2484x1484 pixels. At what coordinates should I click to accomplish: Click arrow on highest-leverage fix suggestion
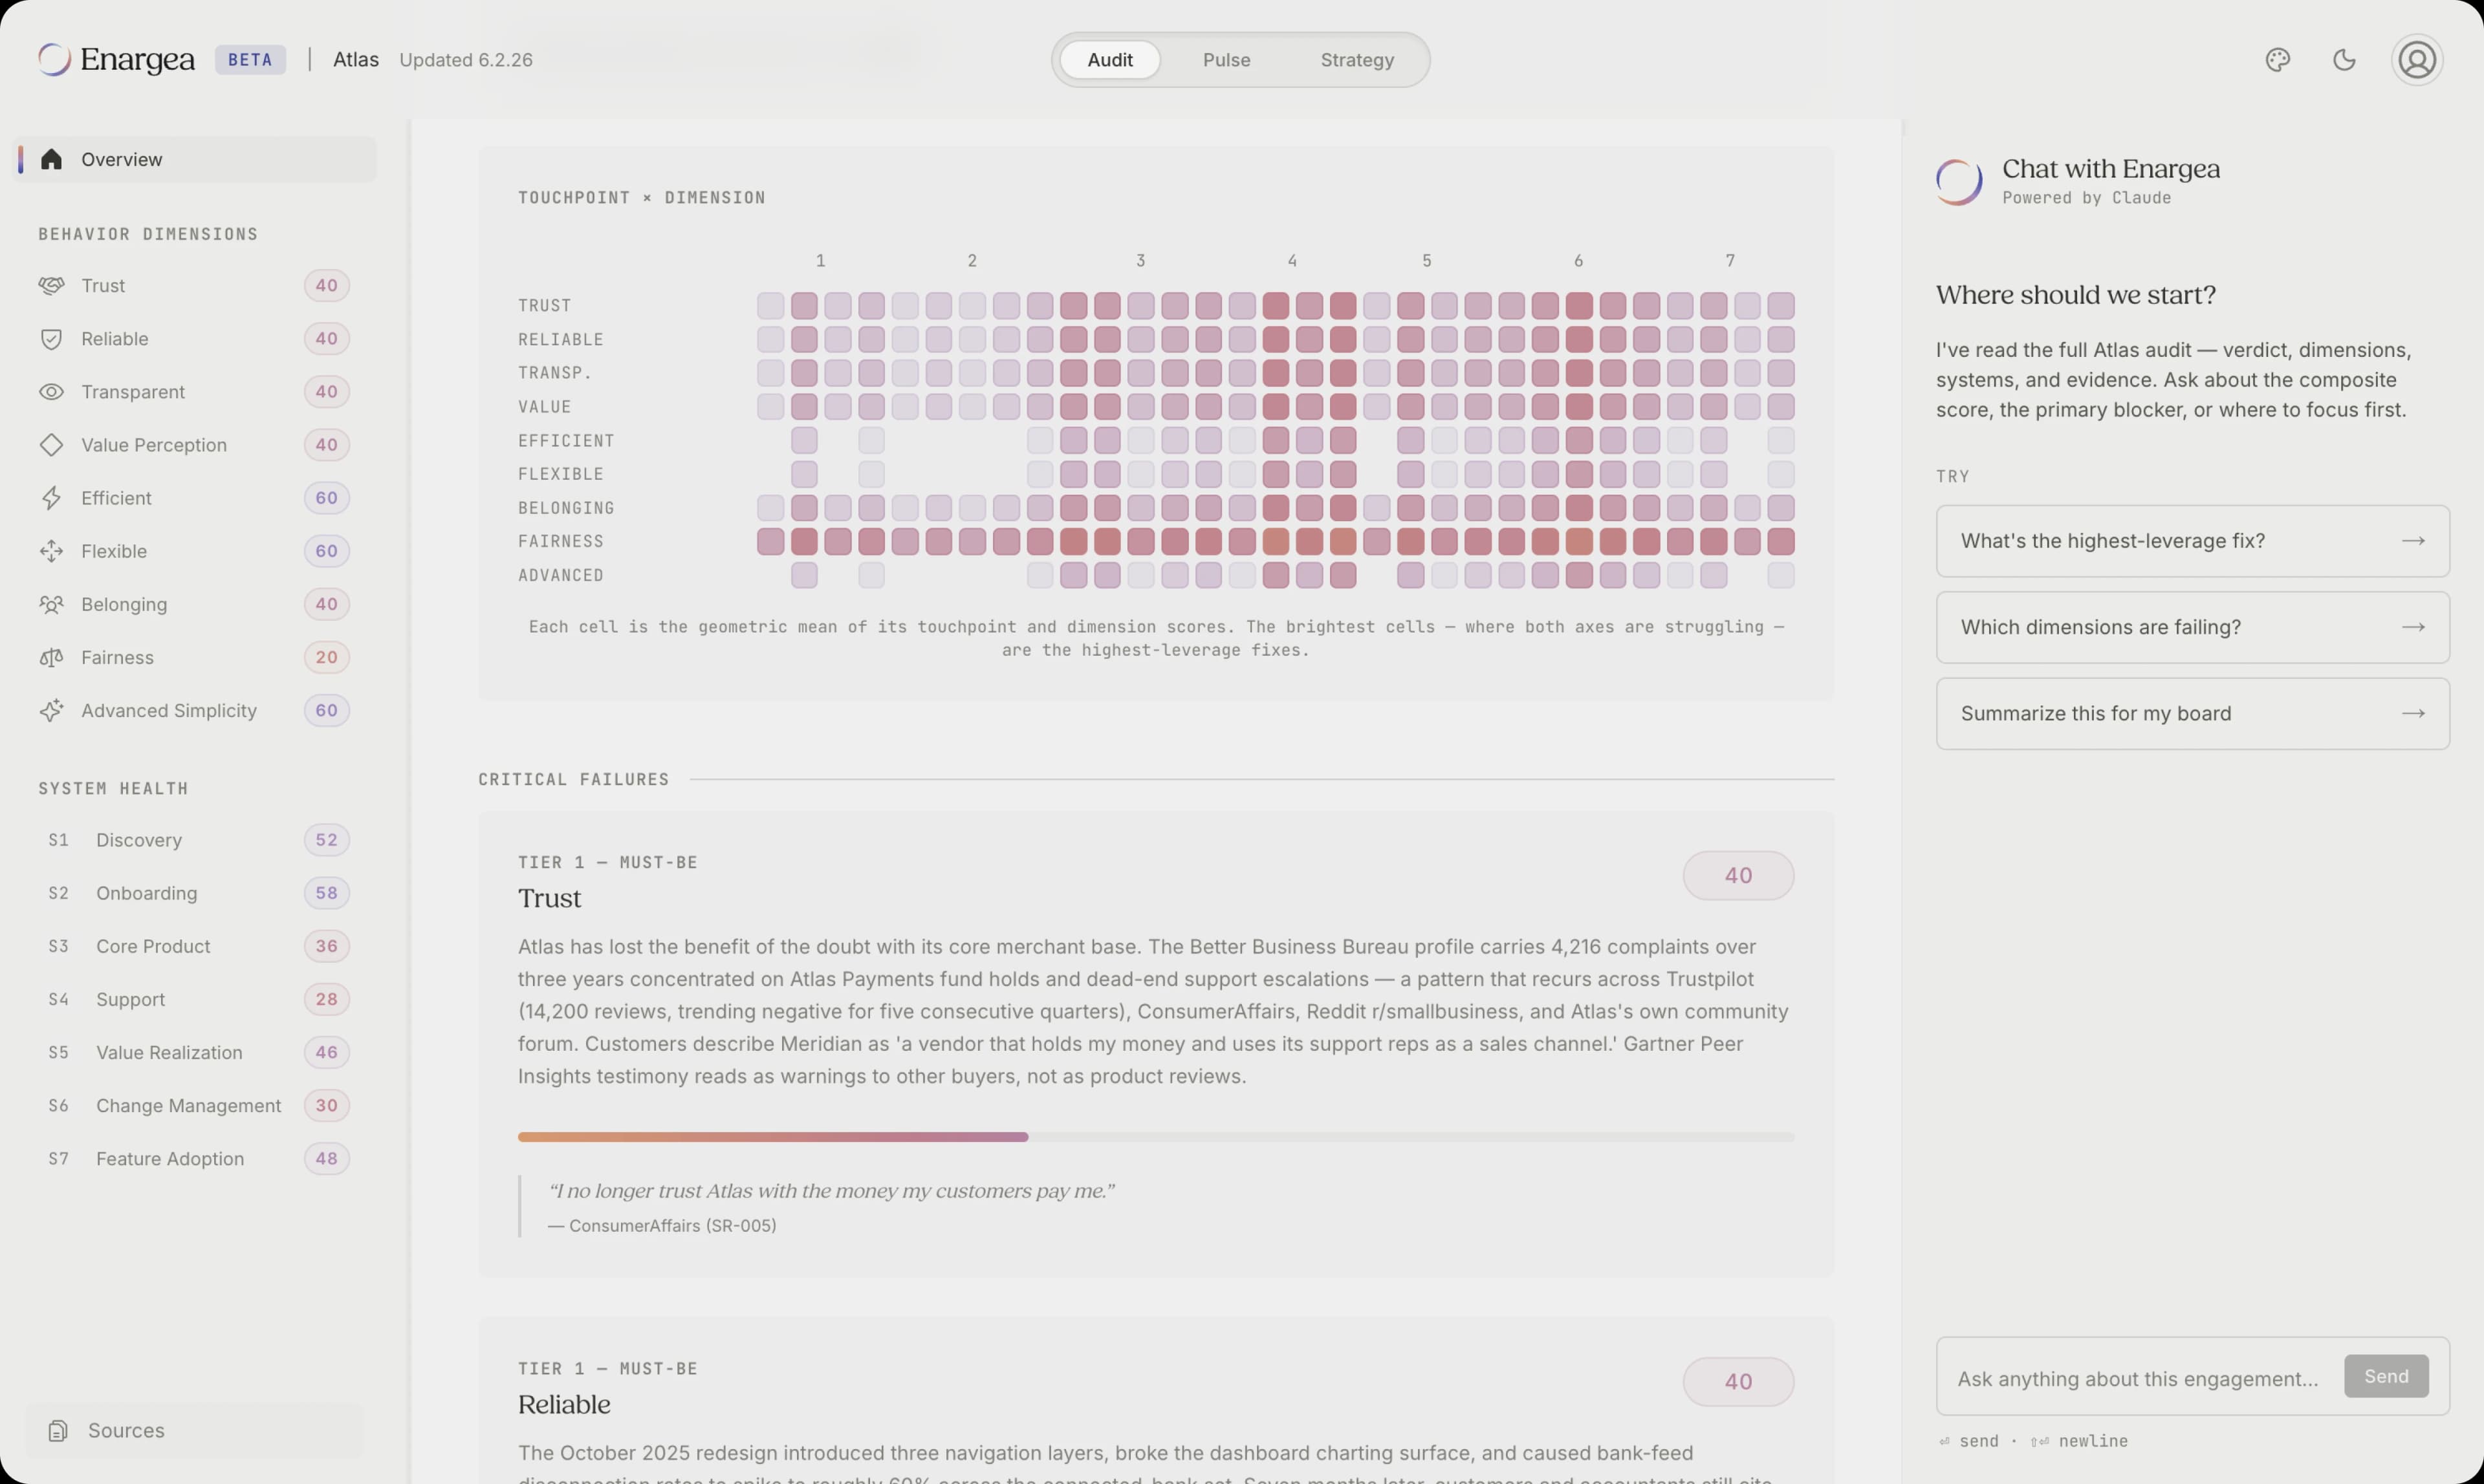coord(2413,541)
